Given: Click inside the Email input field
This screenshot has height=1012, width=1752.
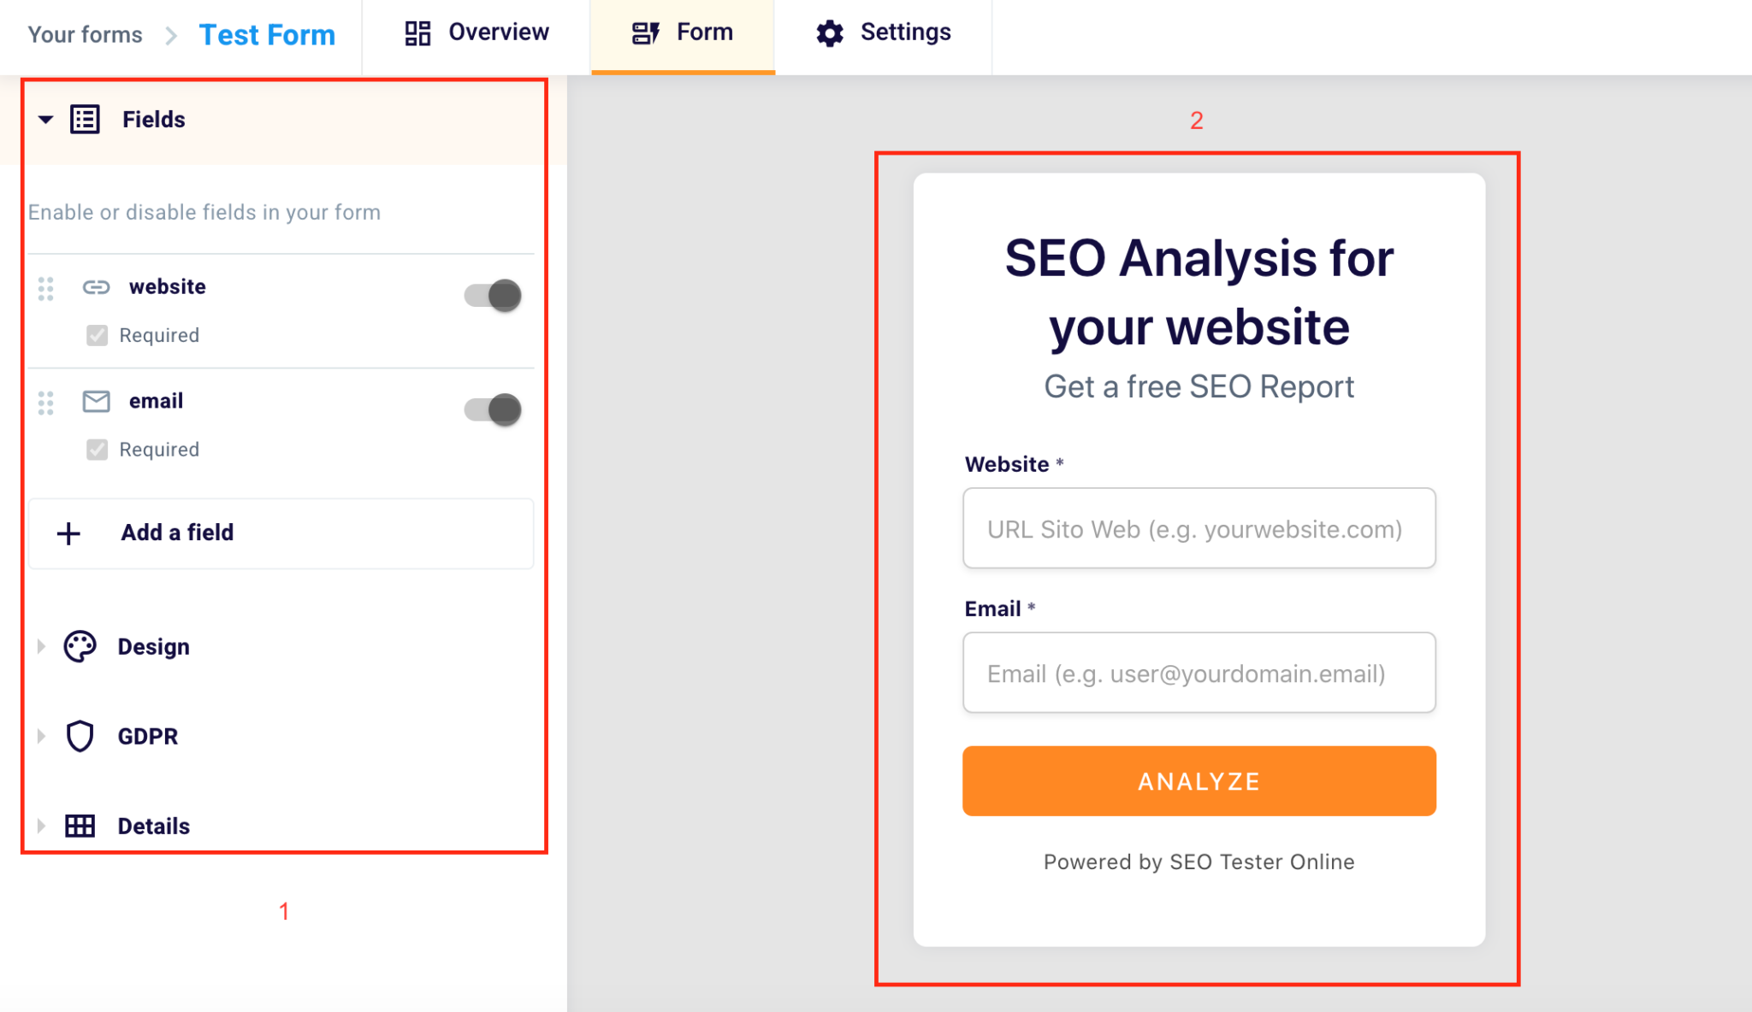Looking at the screenshot, I should (1199, 673).
